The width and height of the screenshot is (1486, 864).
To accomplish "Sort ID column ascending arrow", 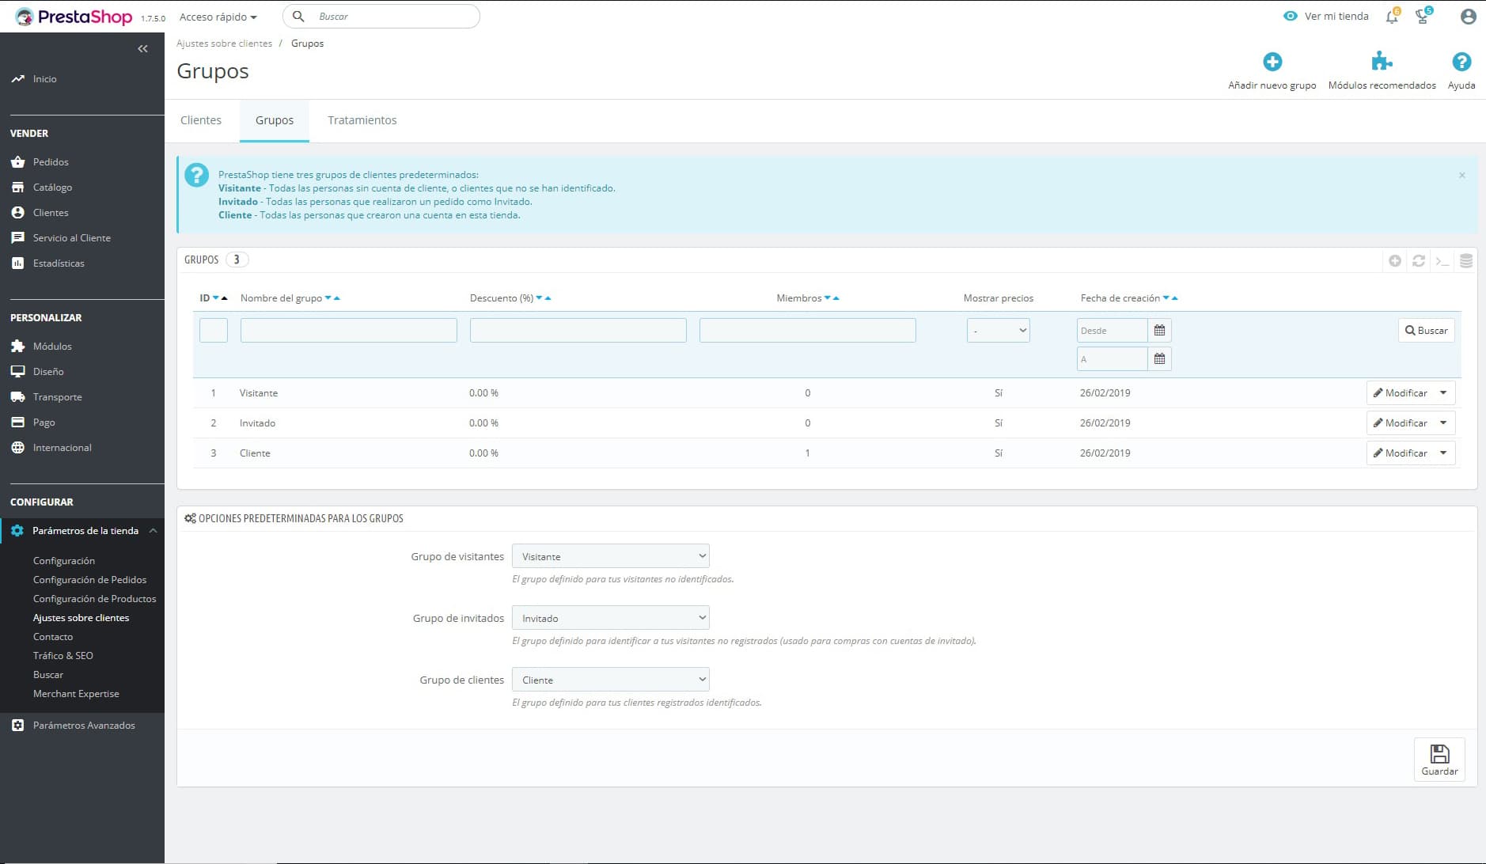I will coord(225,298).
